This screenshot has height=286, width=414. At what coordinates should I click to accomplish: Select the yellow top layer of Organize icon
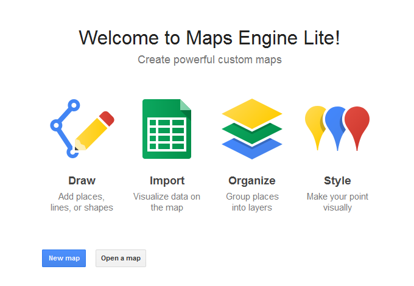coord(251,113)
